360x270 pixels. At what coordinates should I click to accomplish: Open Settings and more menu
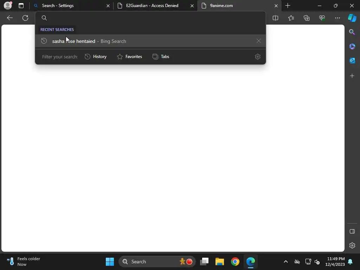point(337,18)
